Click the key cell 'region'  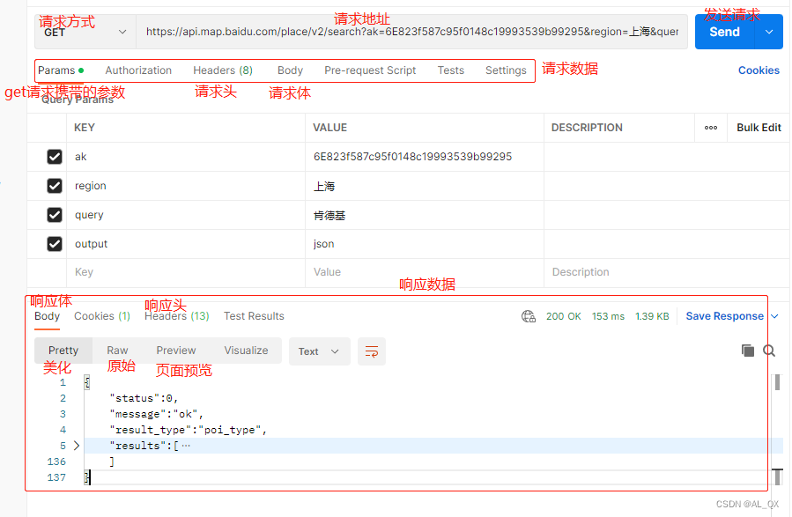[186, 186]
